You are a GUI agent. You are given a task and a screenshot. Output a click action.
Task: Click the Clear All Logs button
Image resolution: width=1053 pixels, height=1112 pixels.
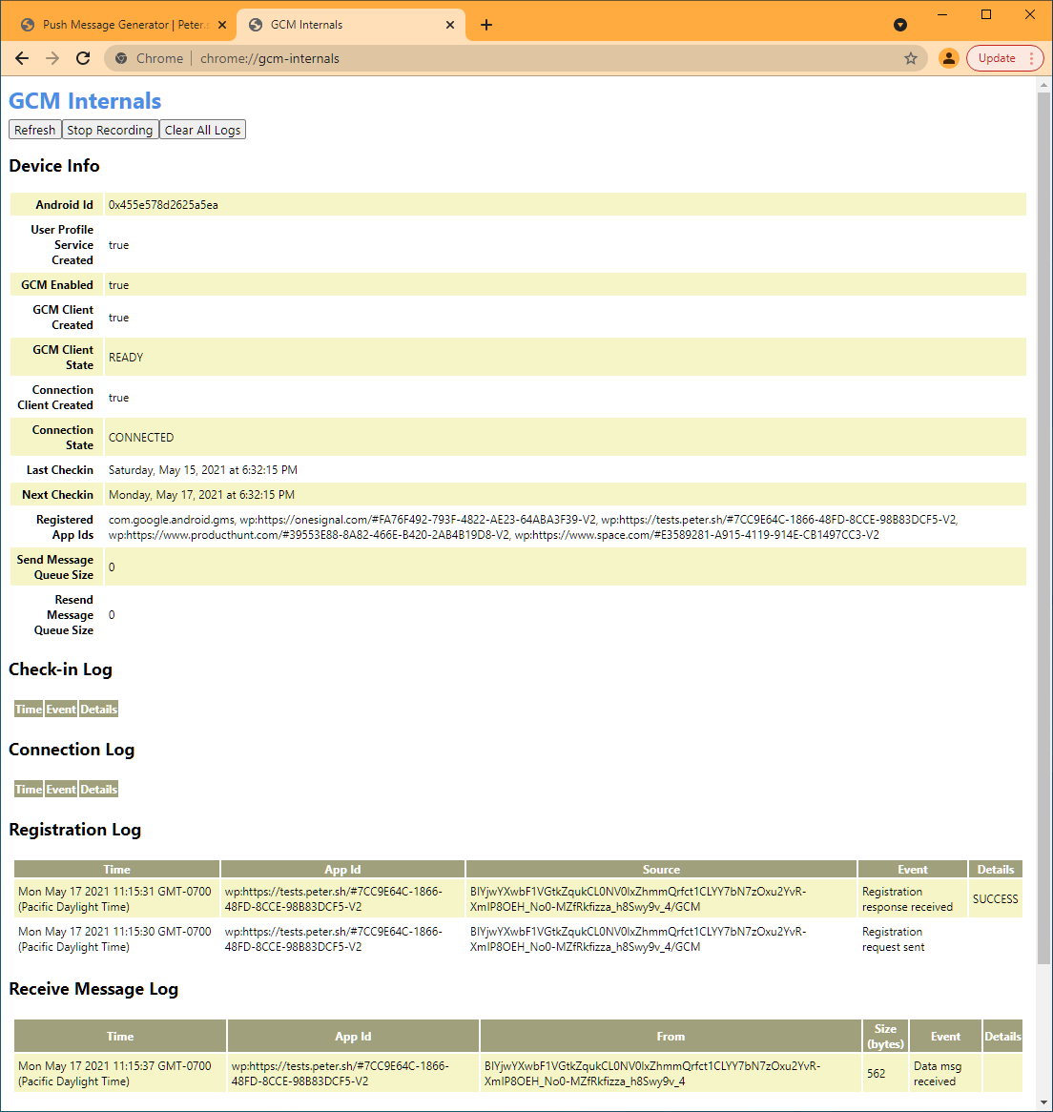(x=202, y=130)
